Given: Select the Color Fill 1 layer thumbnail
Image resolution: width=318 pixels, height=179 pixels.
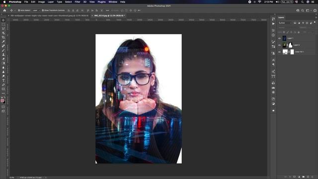Looking at the screenshot, I should click(x=285, y=52).
